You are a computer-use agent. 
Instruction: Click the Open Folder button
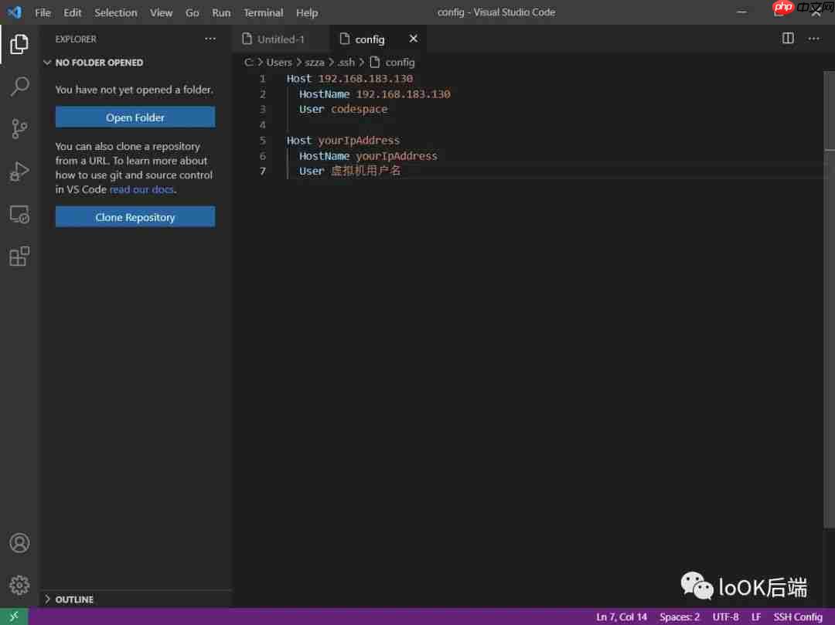[x=135, y=117]
